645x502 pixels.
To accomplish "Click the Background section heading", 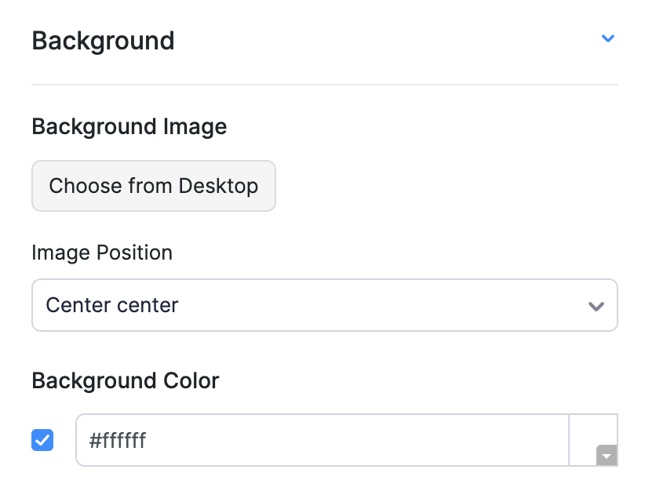I will pos(103,41).
